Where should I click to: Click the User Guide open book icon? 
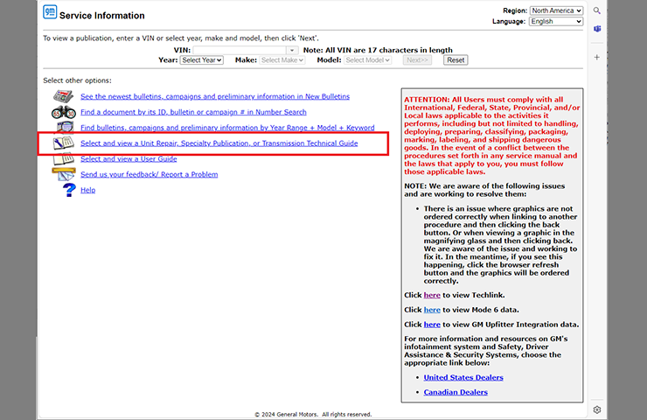click(x=64, y=158)
